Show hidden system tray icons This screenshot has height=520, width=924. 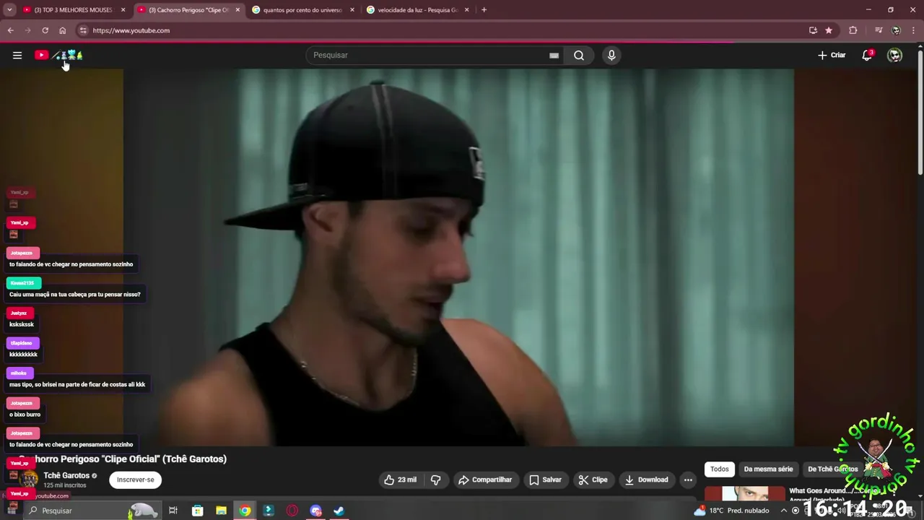click(784, 511)
